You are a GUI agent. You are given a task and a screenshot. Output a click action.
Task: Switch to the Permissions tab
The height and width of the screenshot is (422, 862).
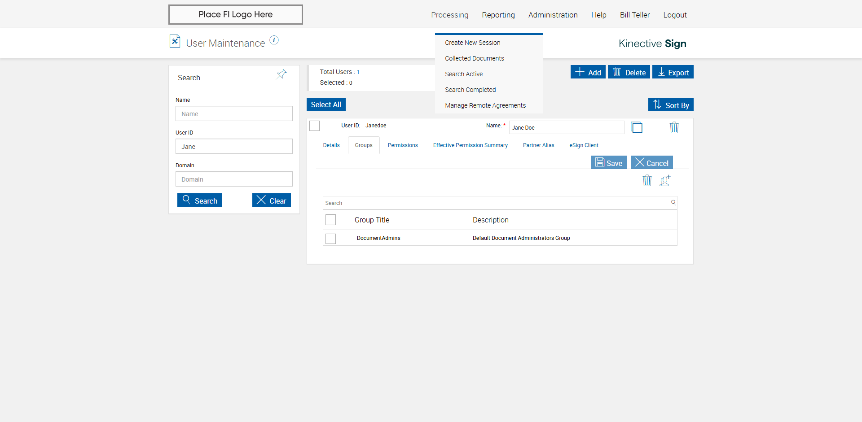point(403,145)
